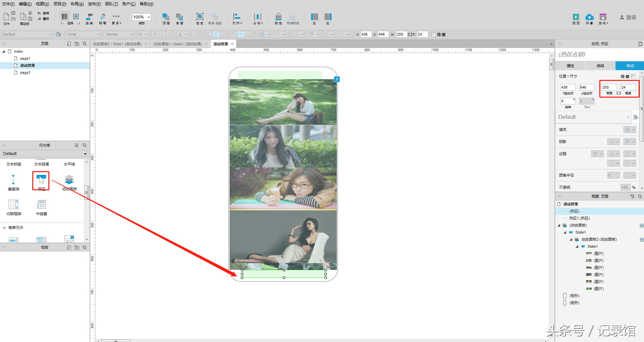
Task: Choose the 内联框架 inline frame widget
Action: point(13,207)
